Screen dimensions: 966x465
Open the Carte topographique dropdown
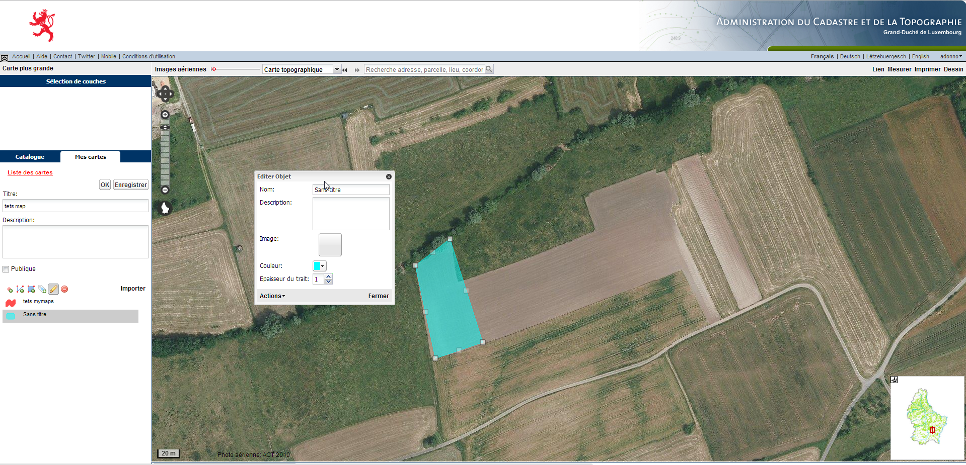click(x=337, y=69)
